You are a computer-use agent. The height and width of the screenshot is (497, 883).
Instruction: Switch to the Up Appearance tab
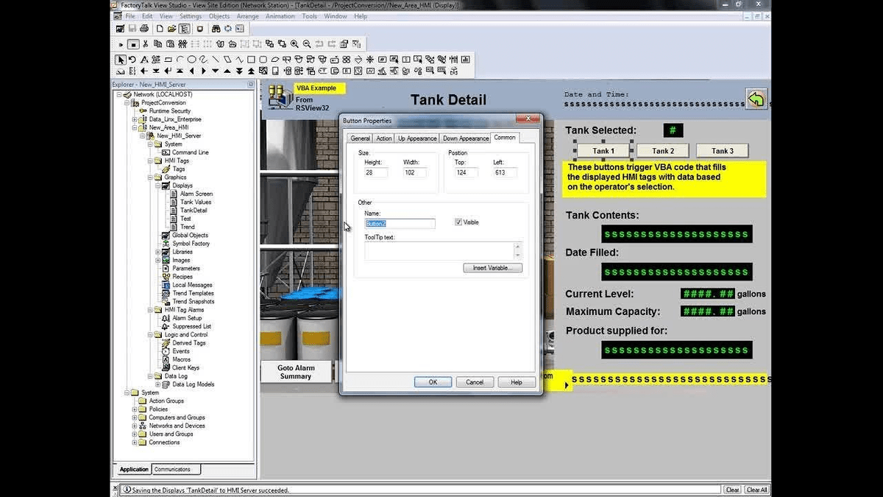coord(417,138)
